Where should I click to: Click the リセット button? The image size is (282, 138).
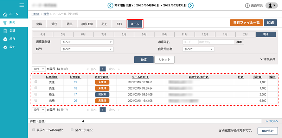[x=165, y=60]
